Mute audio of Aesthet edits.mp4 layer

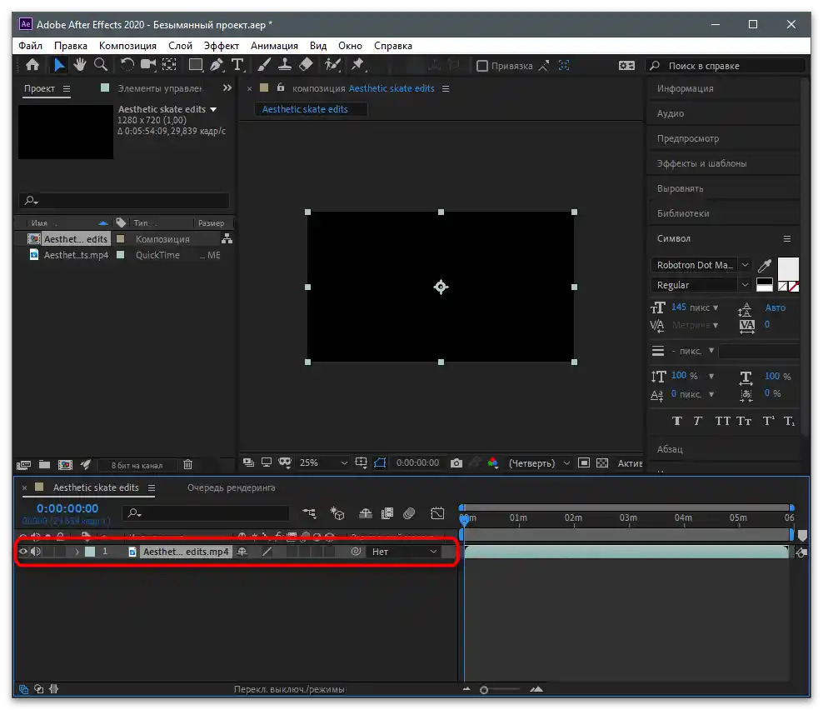coord(36,552)
